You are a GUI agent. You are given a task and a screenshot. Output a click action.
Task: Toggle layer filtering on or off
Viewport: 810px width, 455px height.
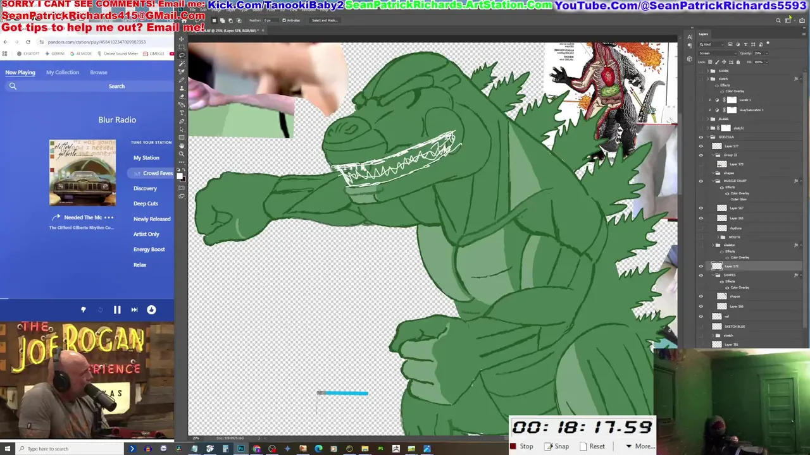pos(768,43)
